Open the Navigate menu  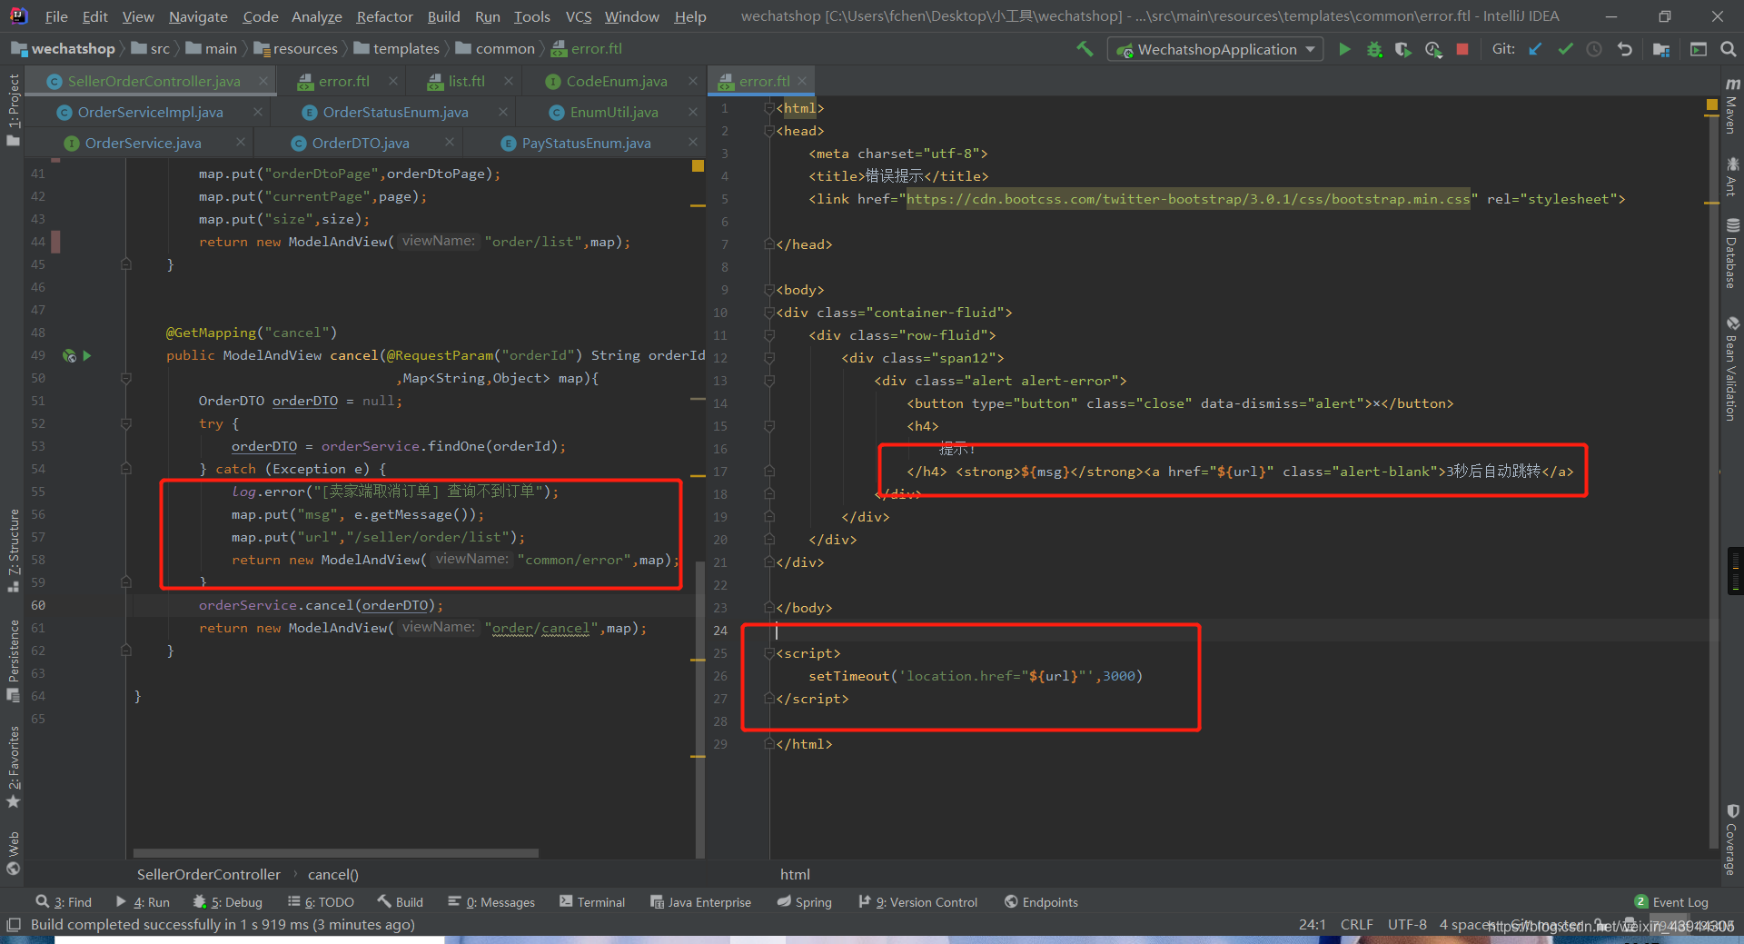198,16
